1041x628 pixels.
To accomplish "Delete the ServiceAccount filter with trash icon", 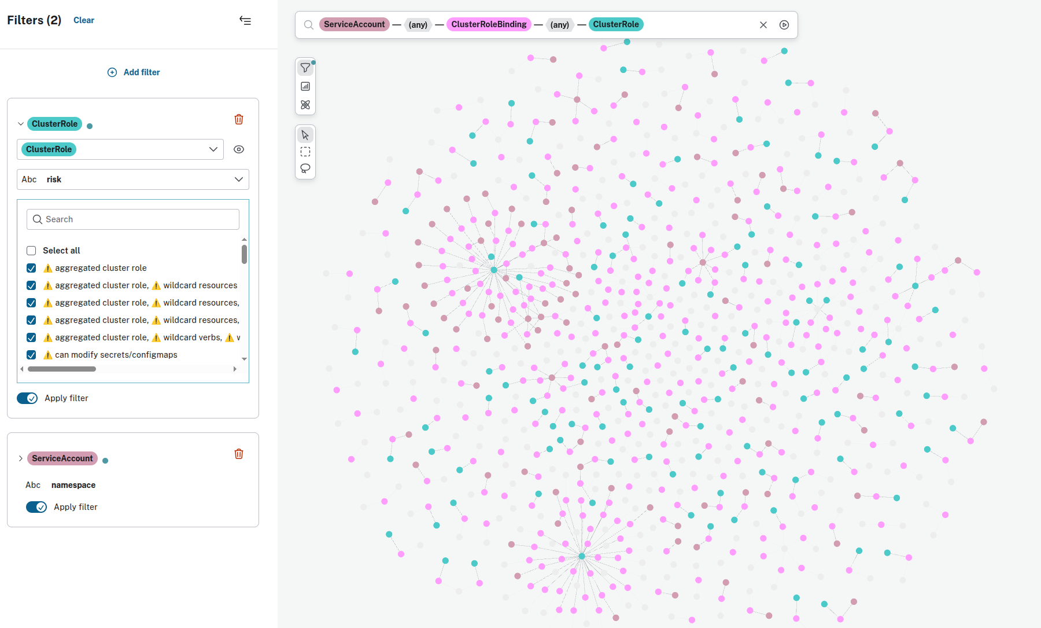I will [x=239, y=454].
